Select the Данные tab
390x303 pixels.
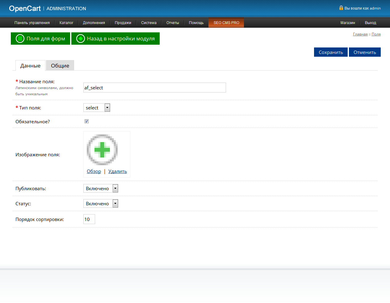pos(30,66)
